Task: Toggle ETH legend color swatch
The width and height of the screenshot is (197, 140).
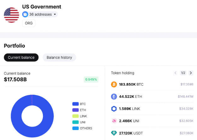Action: tap(75, 110)
